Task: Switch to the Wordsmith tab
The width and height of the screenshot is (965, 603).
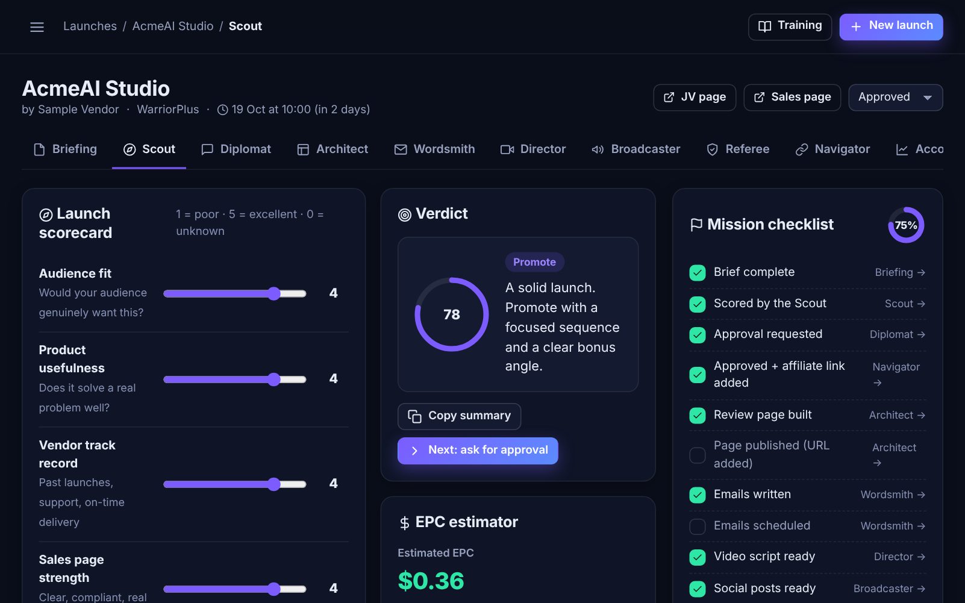Action: pos(435,149)
